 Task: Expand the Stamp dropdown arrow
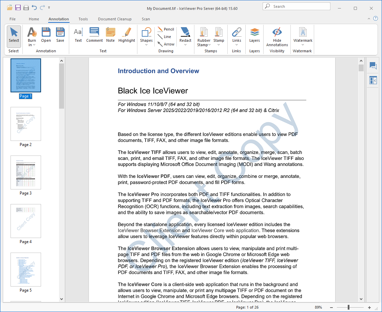(219, 45)
